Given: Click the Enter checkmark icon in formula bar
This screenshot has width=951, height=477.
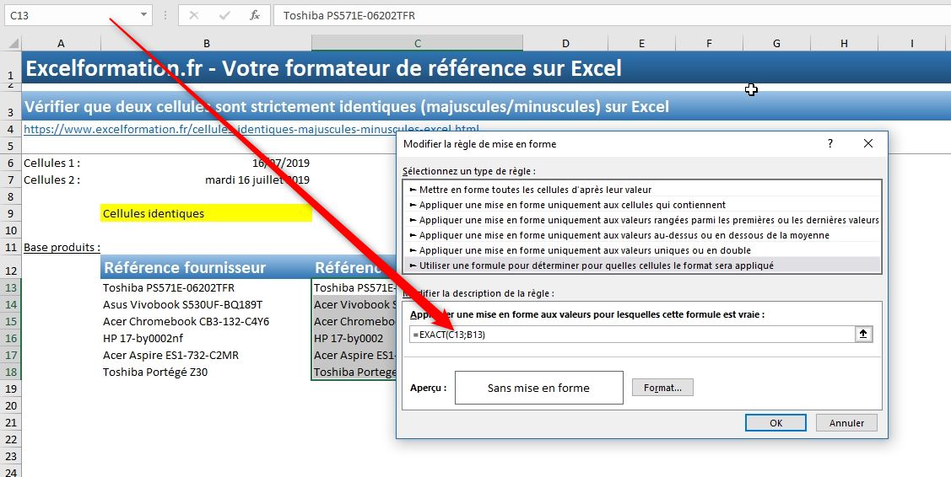Looking at the screenshot, I should [224, 15].
